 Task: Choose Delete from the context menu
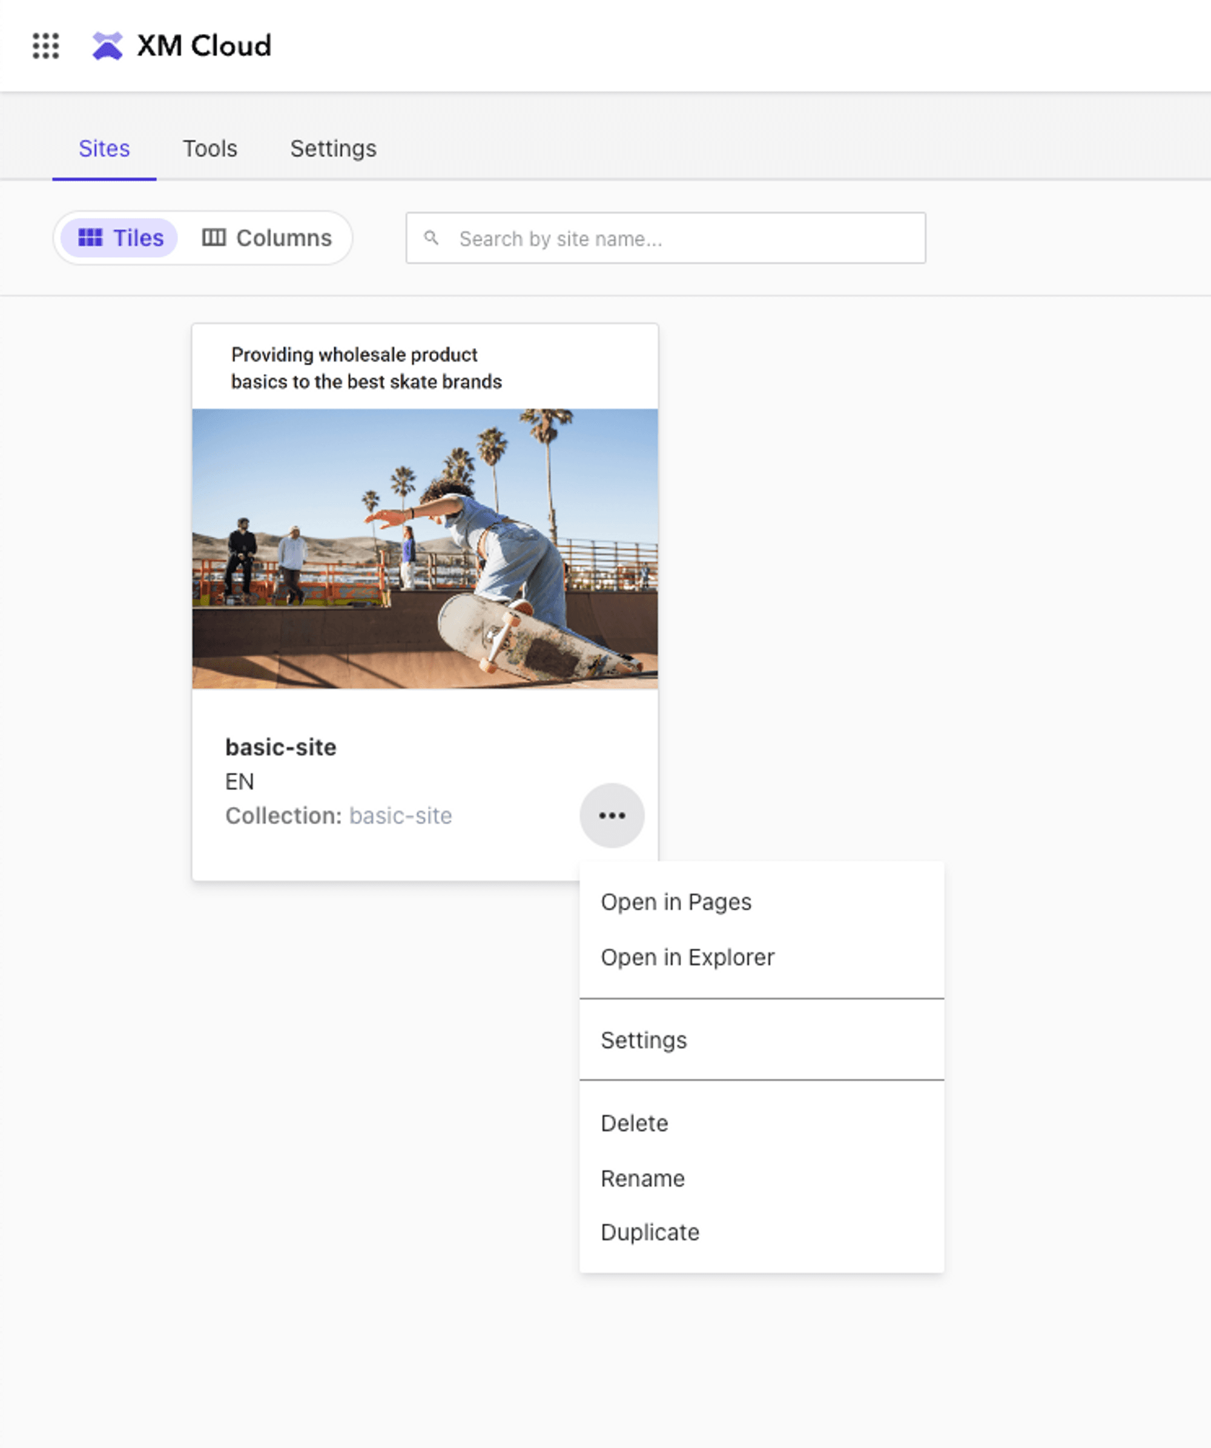635,1124
